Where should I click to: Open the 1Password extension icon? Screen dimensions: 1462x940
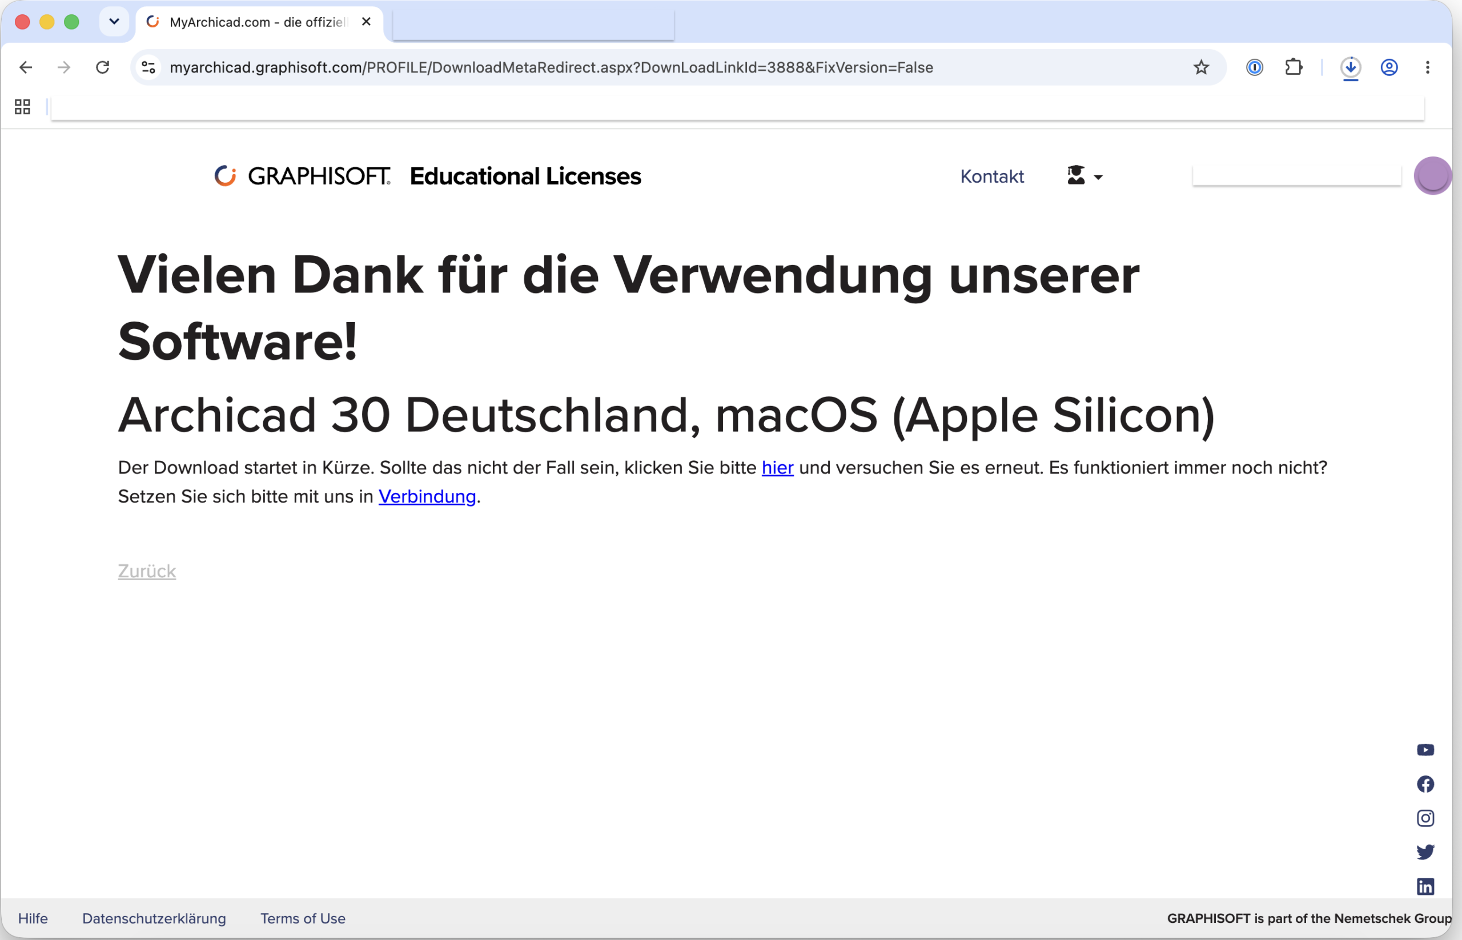(1255, 67)
